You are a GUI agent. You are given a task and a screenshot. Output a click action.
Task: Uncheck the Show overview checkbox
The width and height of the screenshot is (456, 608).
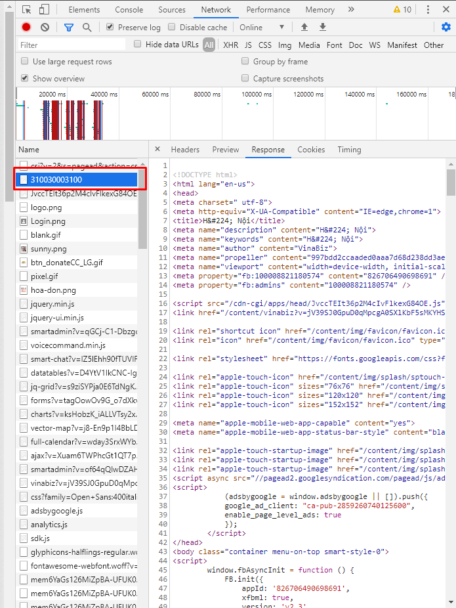pos(25,78)
